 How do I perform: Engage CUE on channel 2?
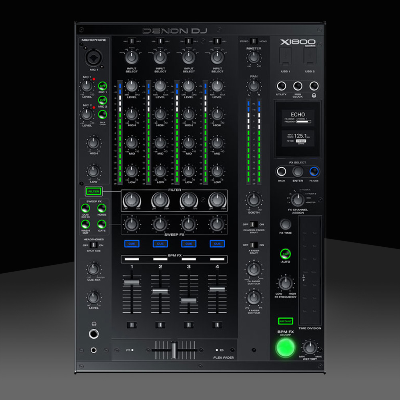[x=160, y=244]
